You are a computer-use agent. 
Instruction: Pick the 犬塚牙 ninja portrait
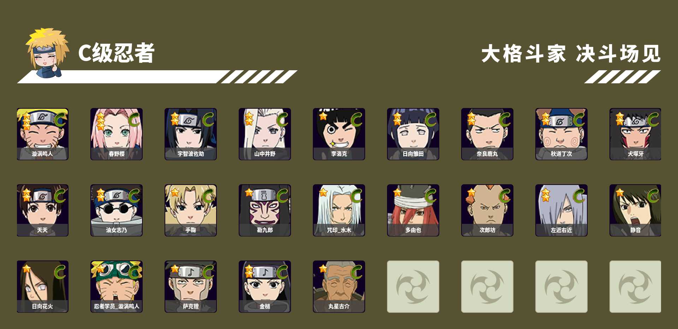[x=635, y=134]
